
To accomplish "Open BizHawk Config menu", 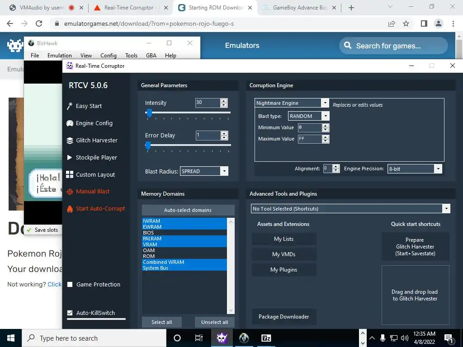I will click(x=109, y=56).
